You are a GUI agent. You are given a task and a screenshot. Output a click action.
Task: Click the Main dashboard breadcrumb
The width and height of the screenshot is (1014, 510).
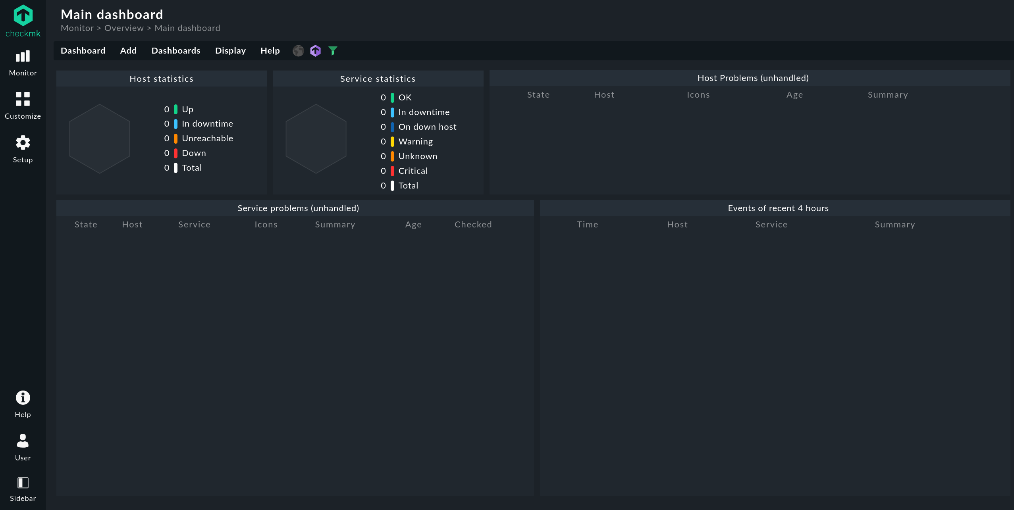click(187, 28)
